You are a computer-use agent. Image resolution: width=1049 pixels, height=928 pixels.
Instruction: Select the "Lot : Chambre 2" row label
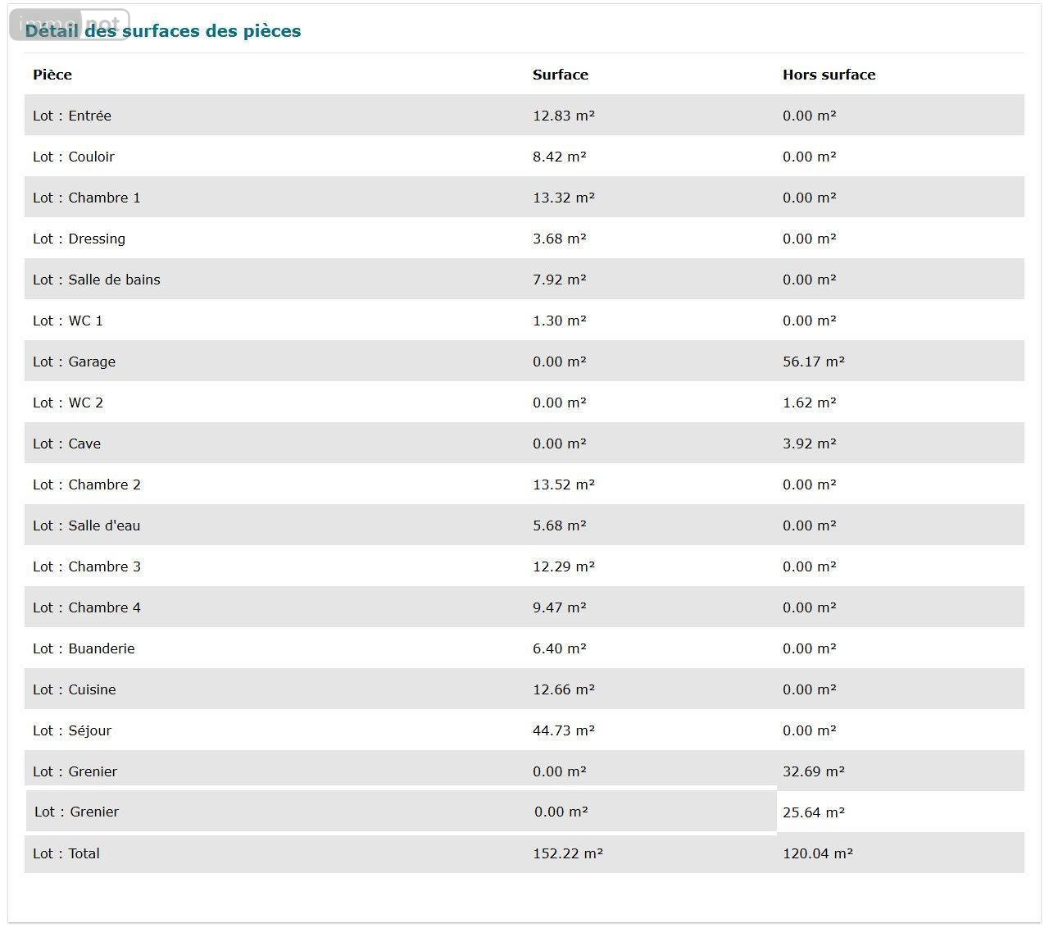click(87, 484)
